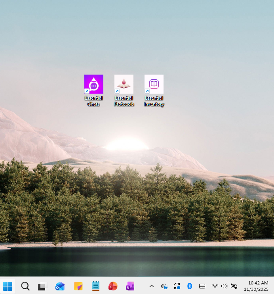
Task: Click the Wi-Fi network icon
Action: pos(215,286)
